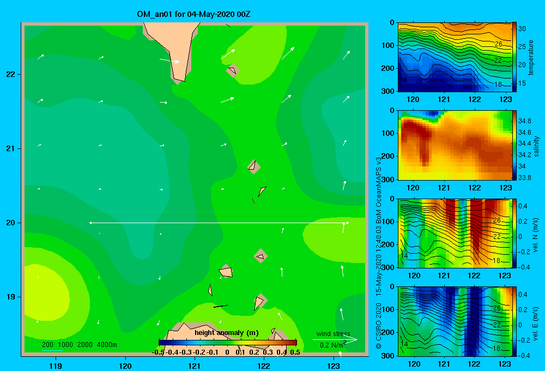Click depth label '200' on temperature plot
This screenshot has width=545, height=371.
[387, 68]
